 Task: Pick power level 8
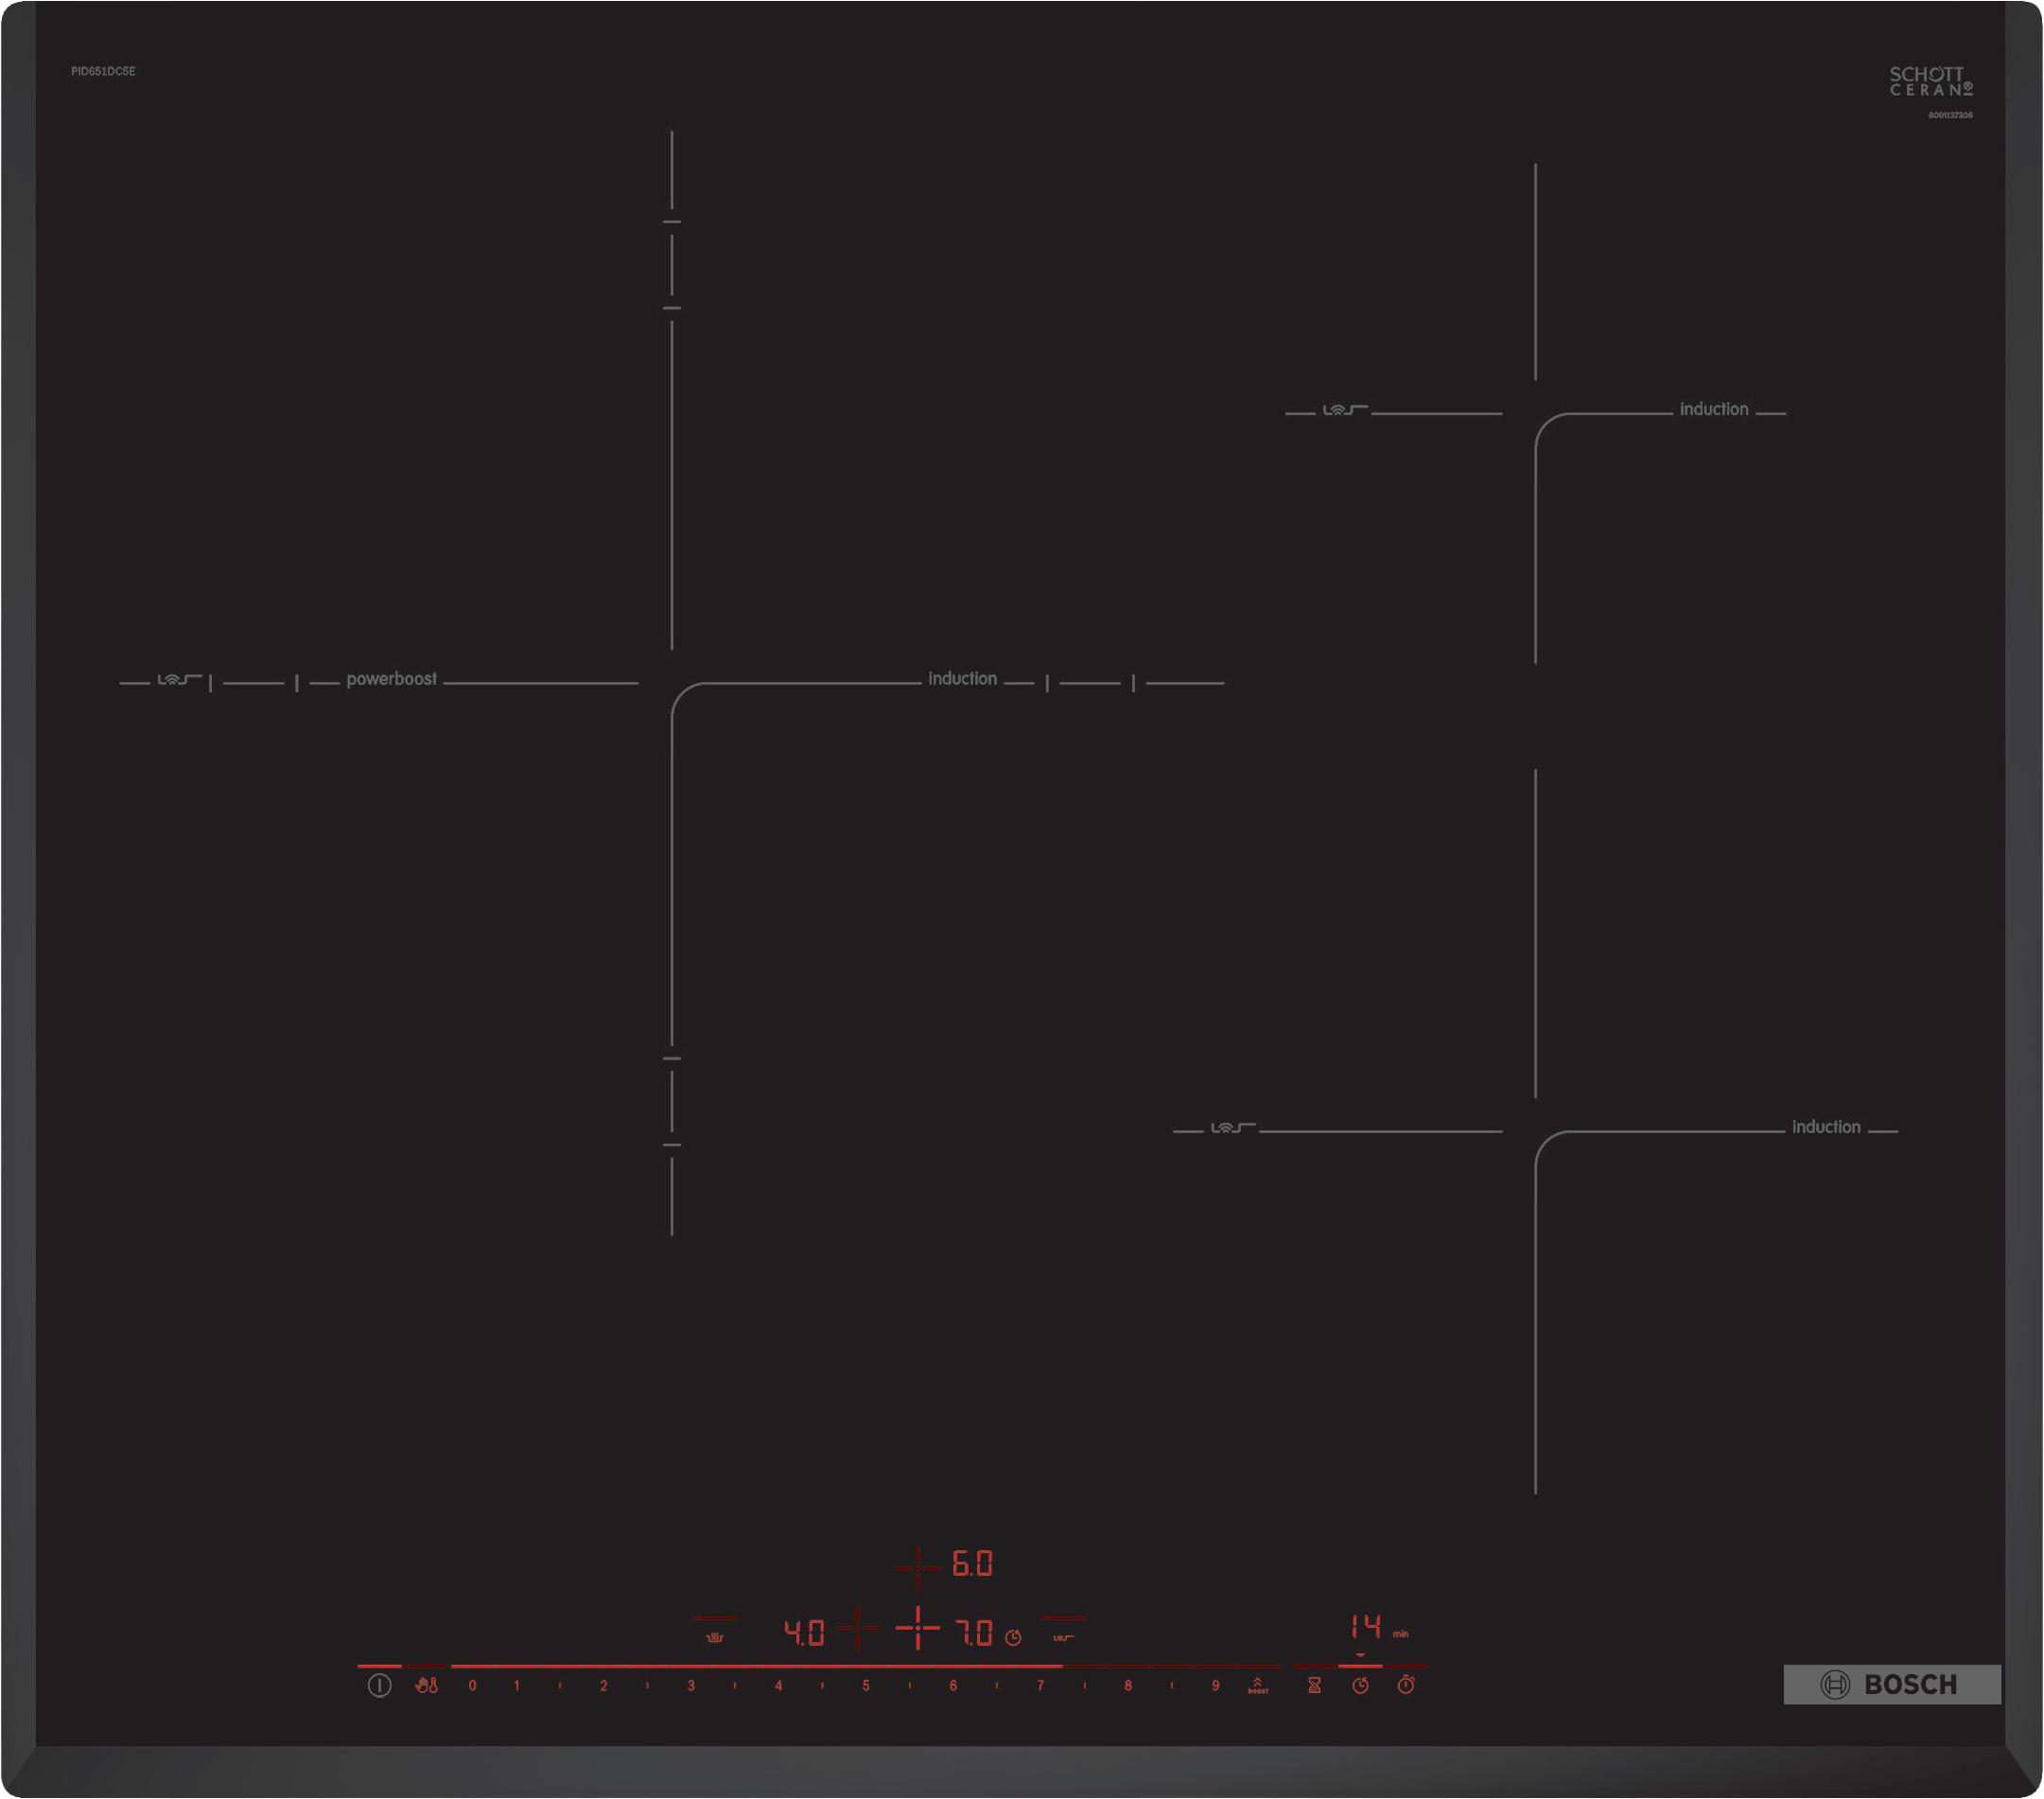pyautogui.click(x=1128, y=1686)
